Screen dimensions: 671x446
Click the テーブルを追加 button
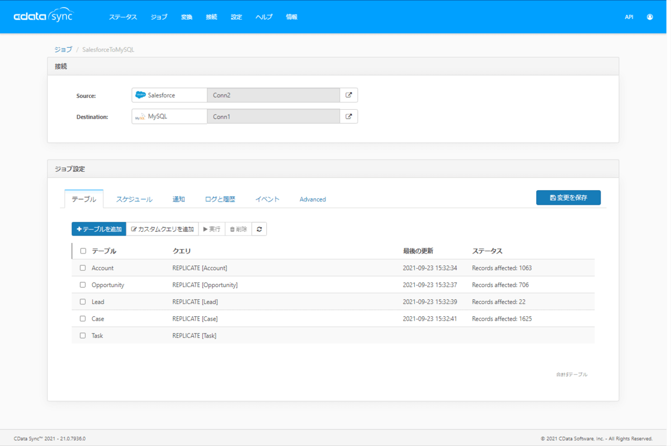99,229
